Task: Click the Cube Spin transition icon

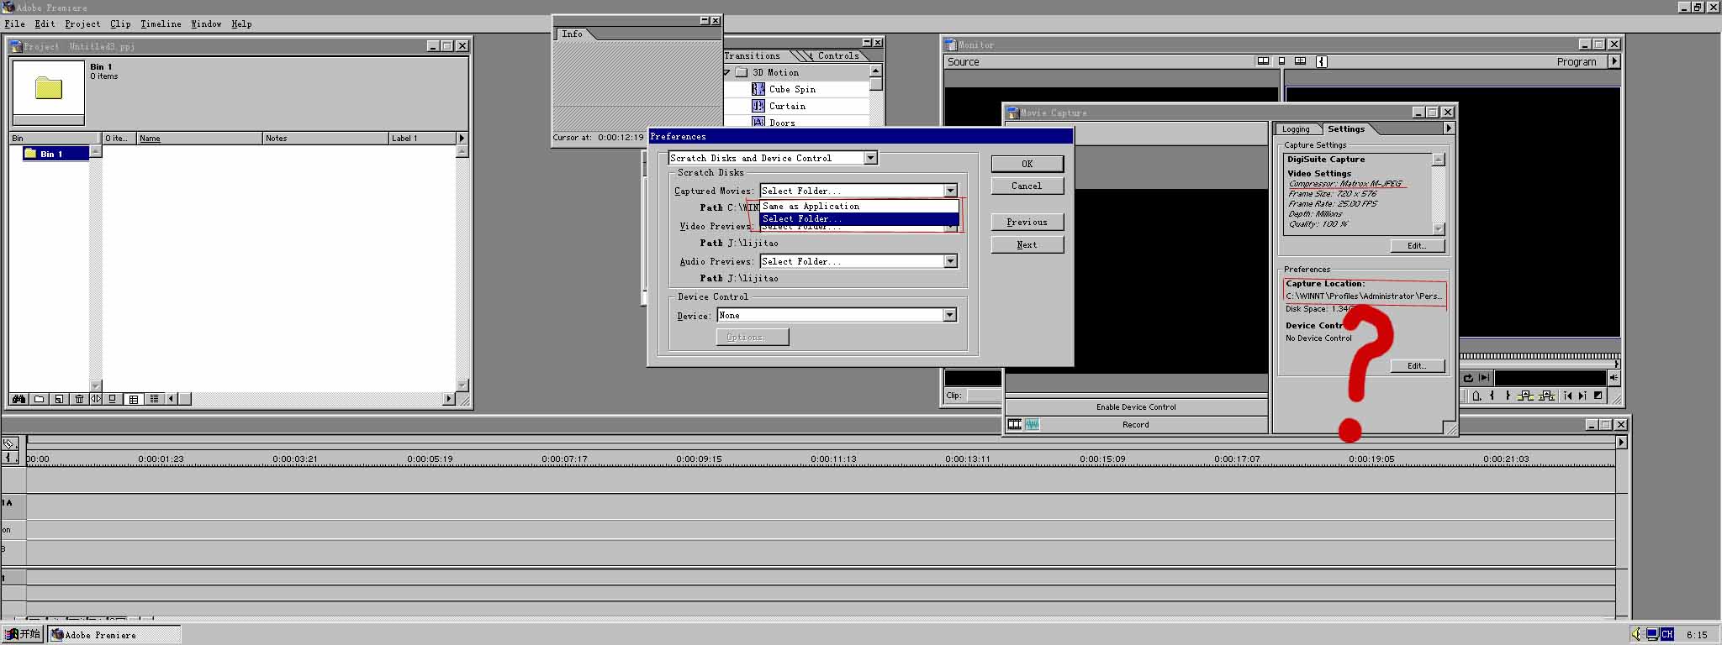Action: tap(758, 89)
